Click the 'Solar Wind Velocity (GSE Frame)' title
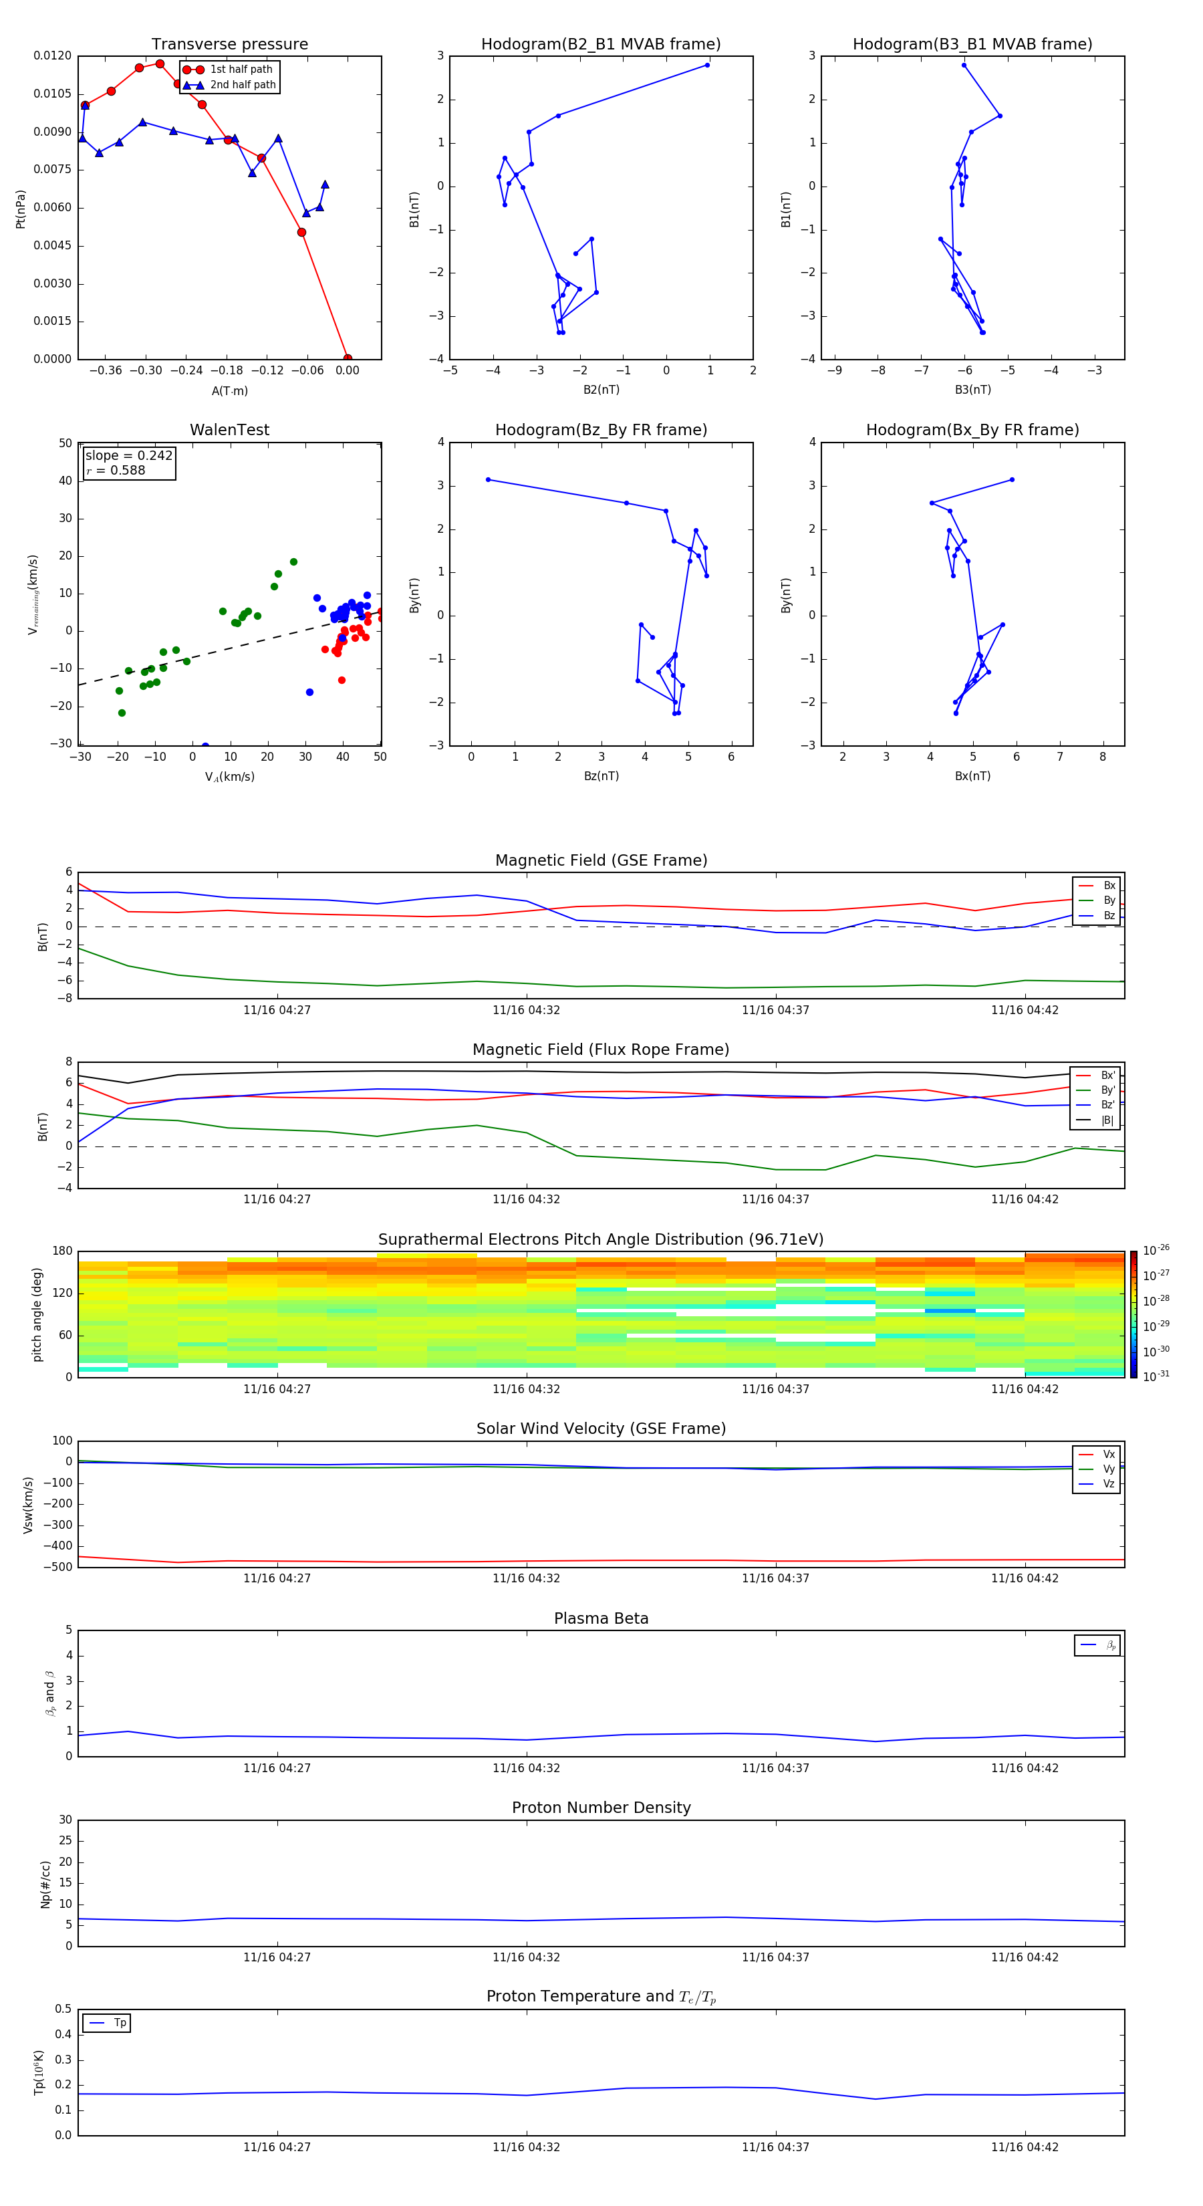The image size is (1203, 2206). click(601, 1429)
